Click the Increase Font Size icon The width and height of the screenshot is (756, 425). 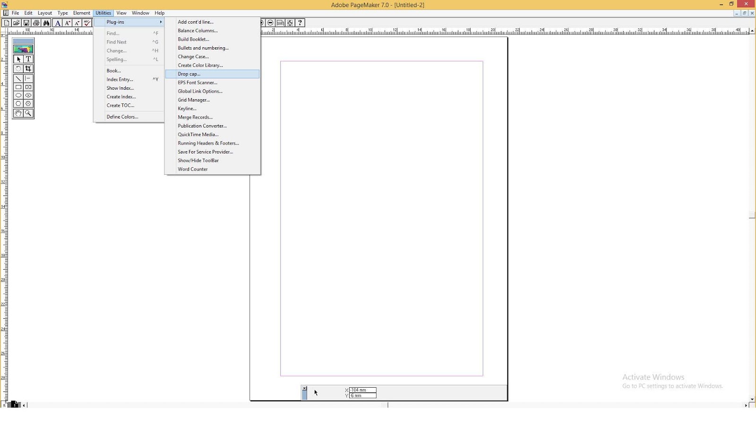tap(68, 23)
